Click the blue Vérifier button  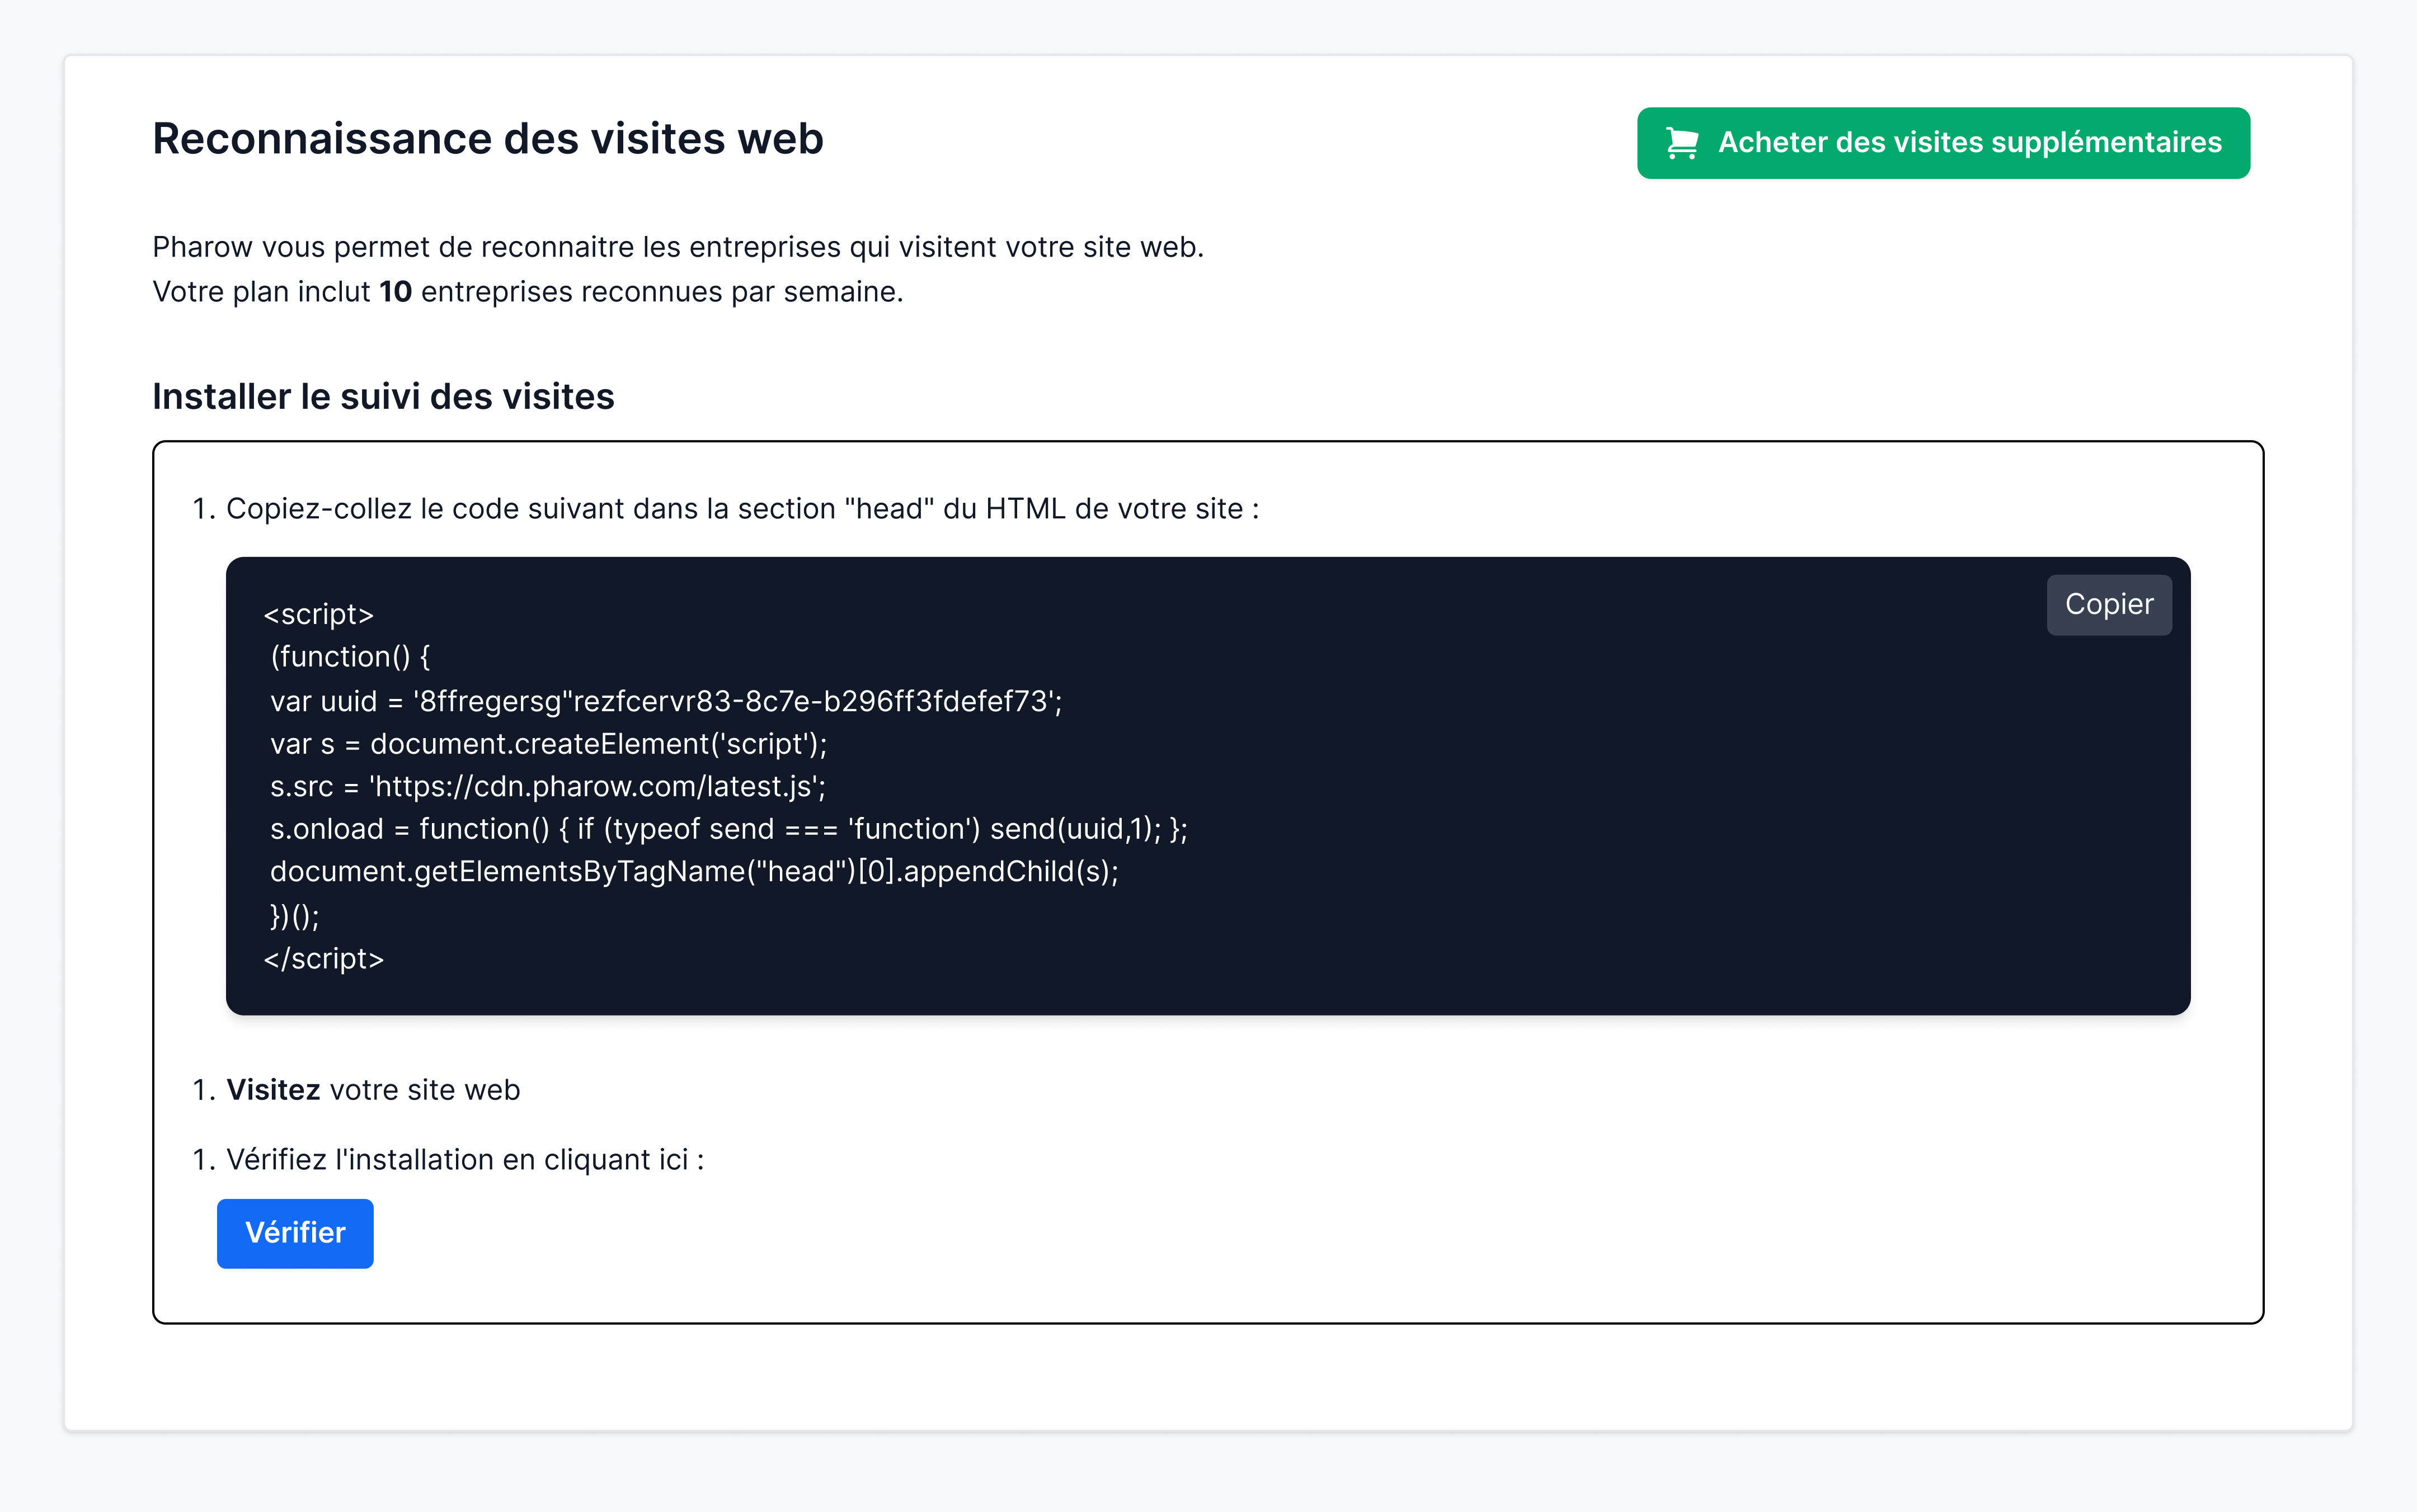pyautogui.click(x=295, y=1233)
